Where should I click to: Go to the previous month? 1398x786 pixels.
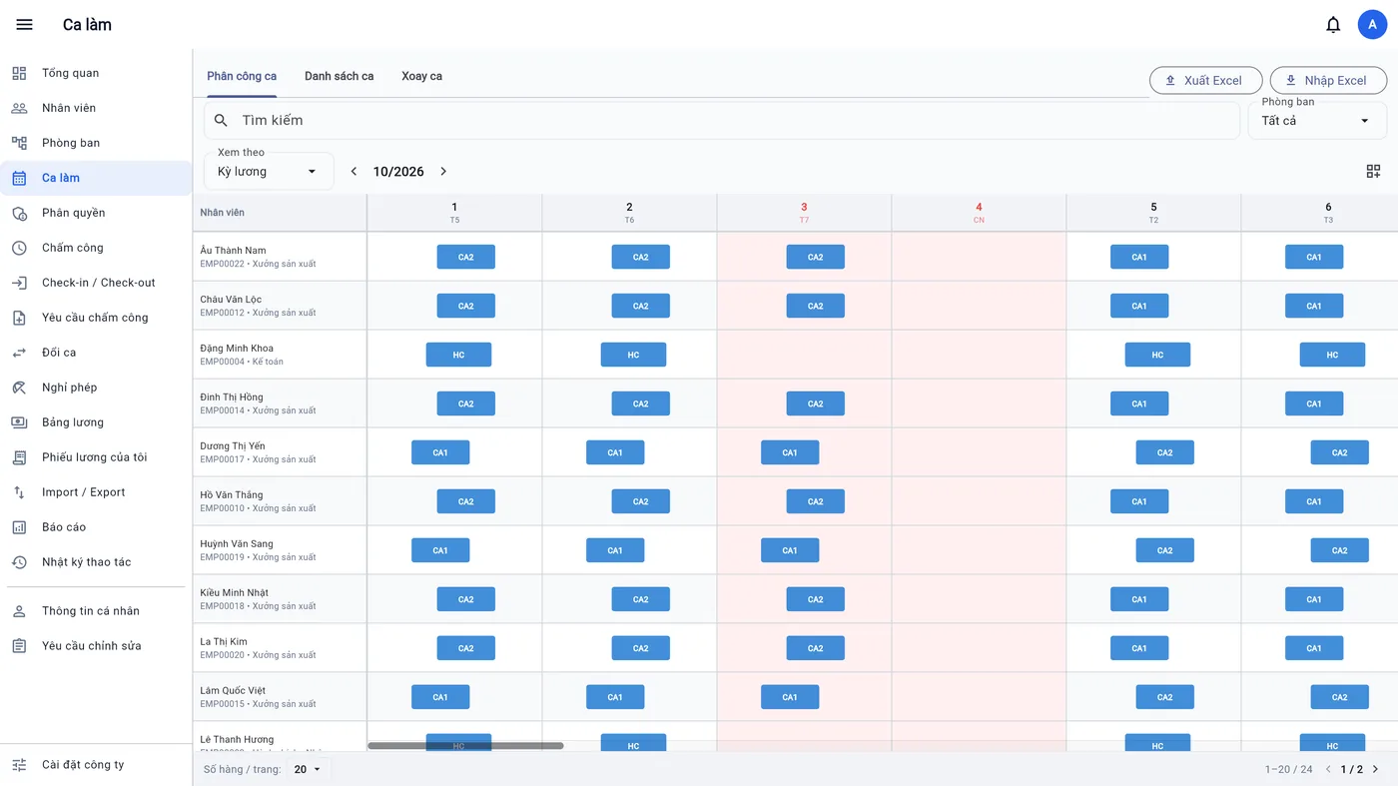[x=353, y=172]
